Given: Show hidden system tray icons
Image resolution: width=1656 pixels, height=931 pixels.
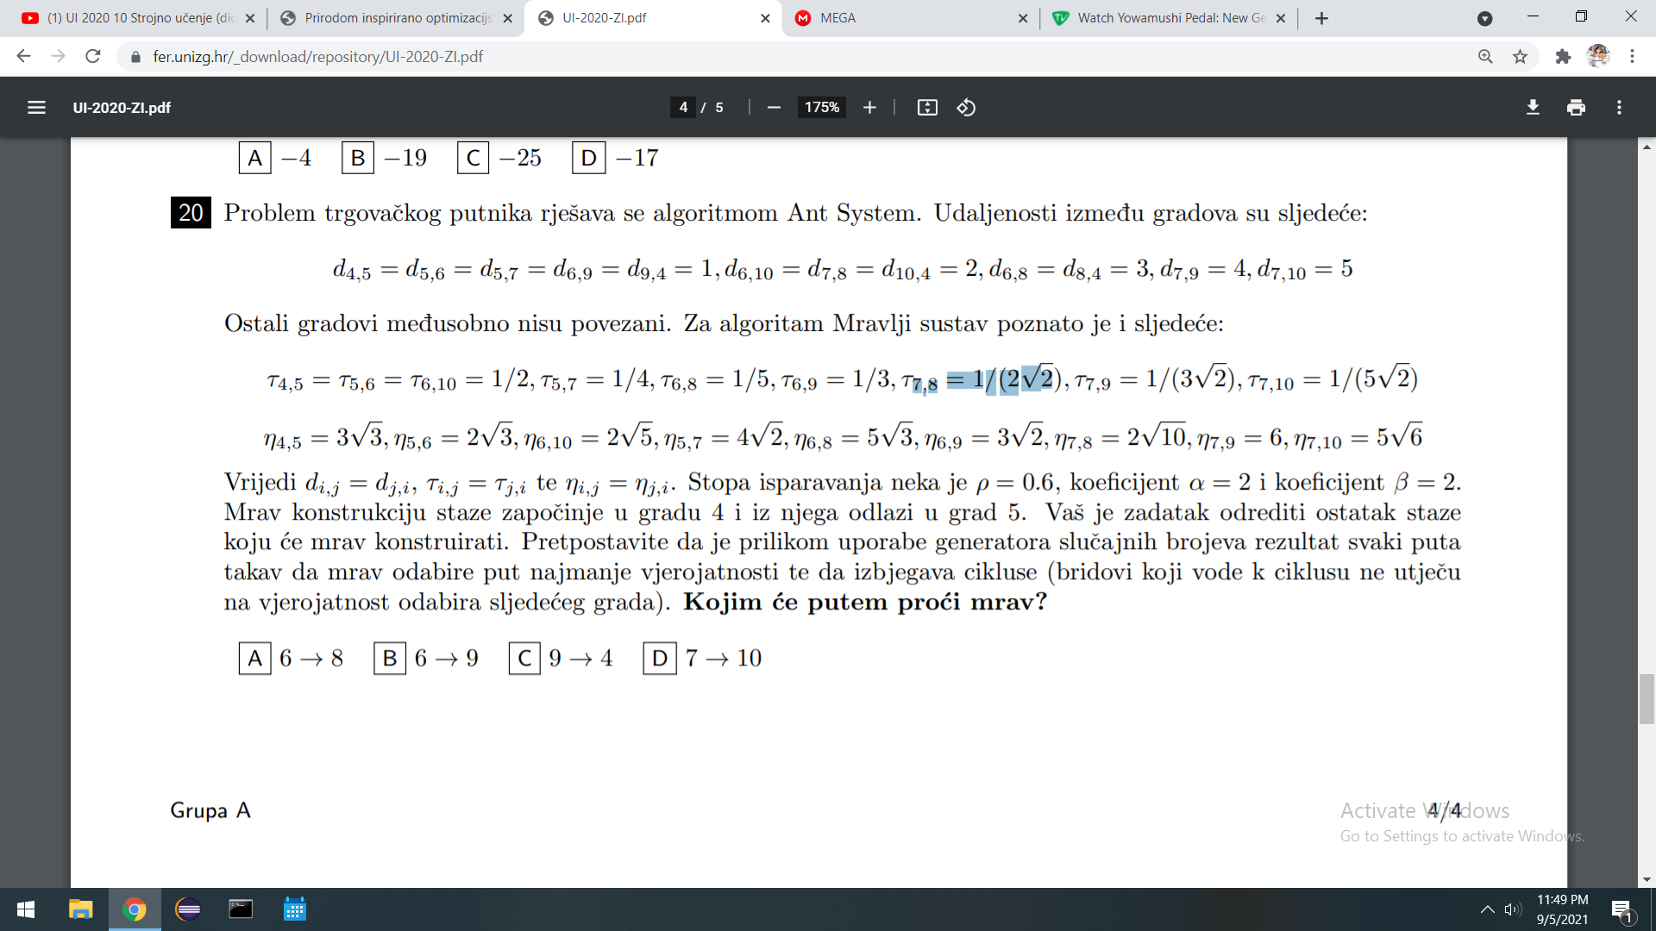Looking at the screenshot, I should pyautogui.click(x=1487, y=909).
